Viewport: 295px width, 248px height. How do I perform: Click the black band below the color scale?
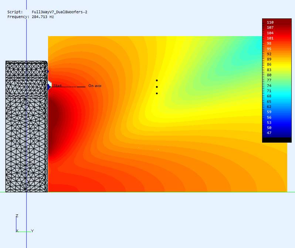277,140
